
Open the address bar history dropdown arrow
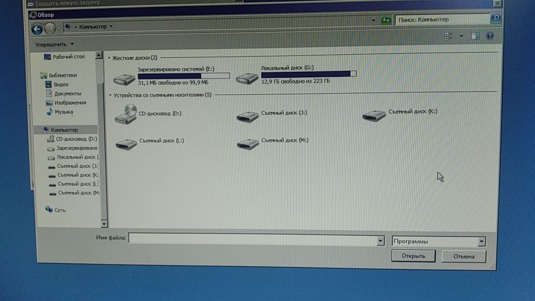(x=373, y=20)
